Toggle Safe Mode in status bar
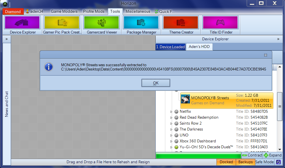285x168 pixels. (264, 162)
